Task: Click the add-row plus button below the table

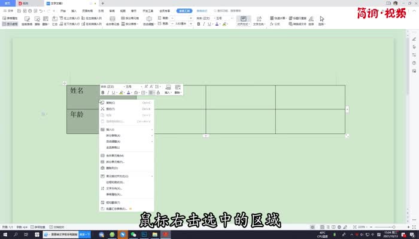Action: (x=205, y=136)
